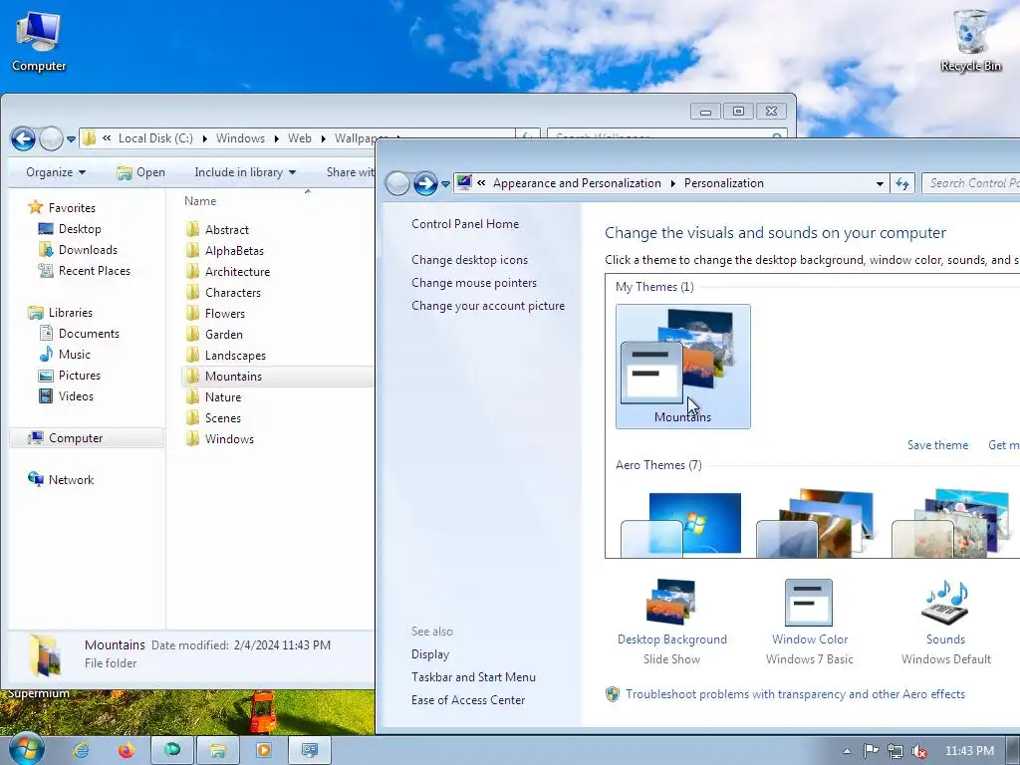
Task: Click Local Disk (C:) in the breadcrumb
Action: [x=155, y=138]
